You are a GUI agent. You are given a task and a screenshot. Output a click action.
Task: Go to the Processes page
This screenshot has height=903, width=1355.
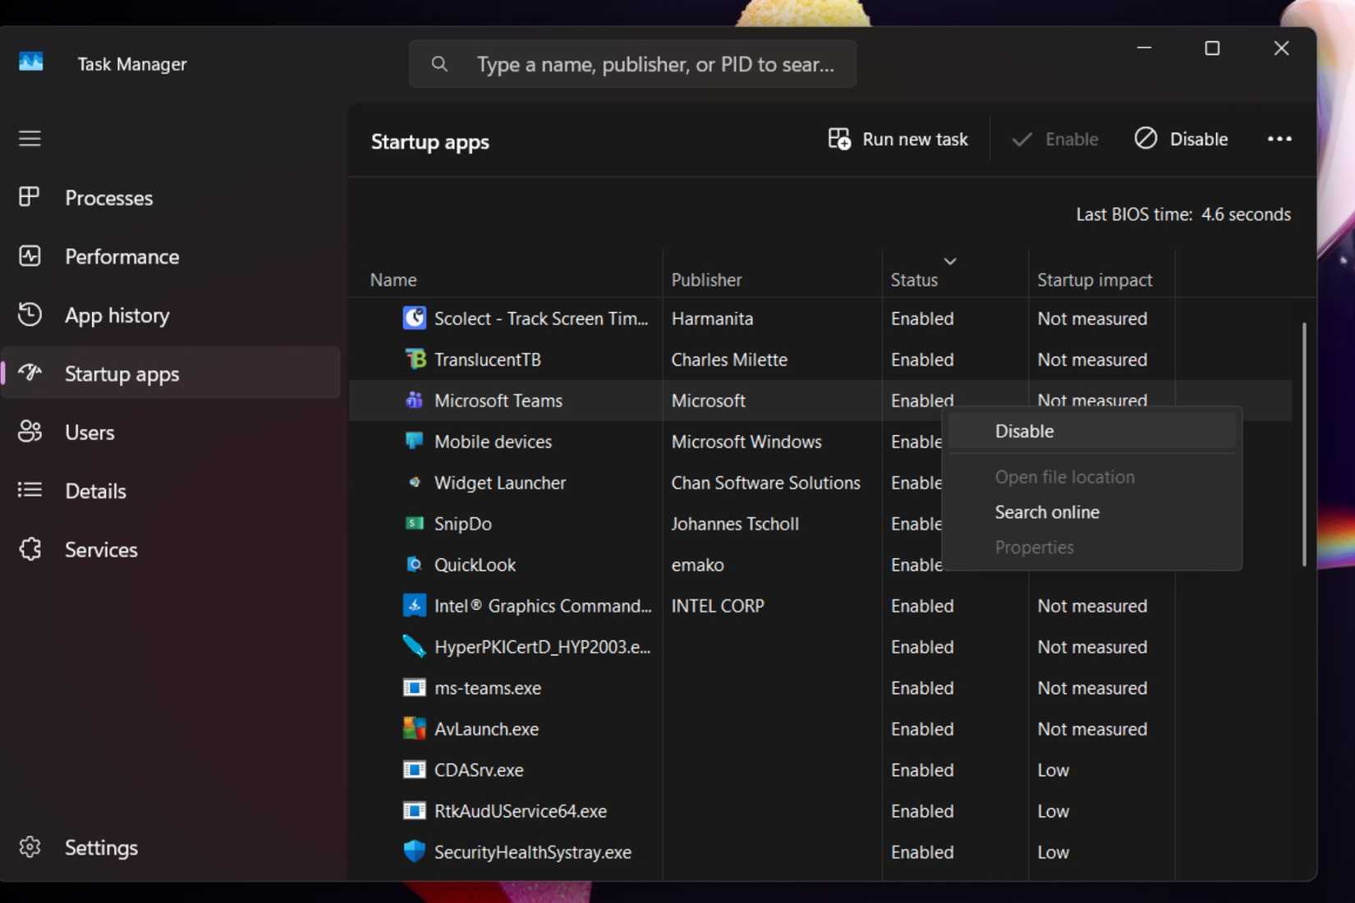pos(171,198)
